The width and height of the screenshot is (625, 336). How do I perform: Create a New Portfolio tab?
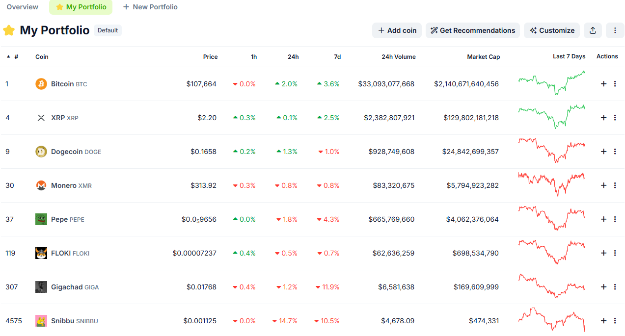pyautogui.click(x=150, y=7)
